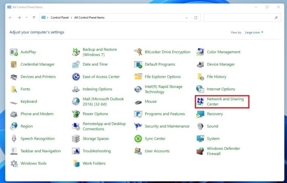Viewport: 287px width, 183px height.
Task: Open the System monitor icon
Action: 200,139
